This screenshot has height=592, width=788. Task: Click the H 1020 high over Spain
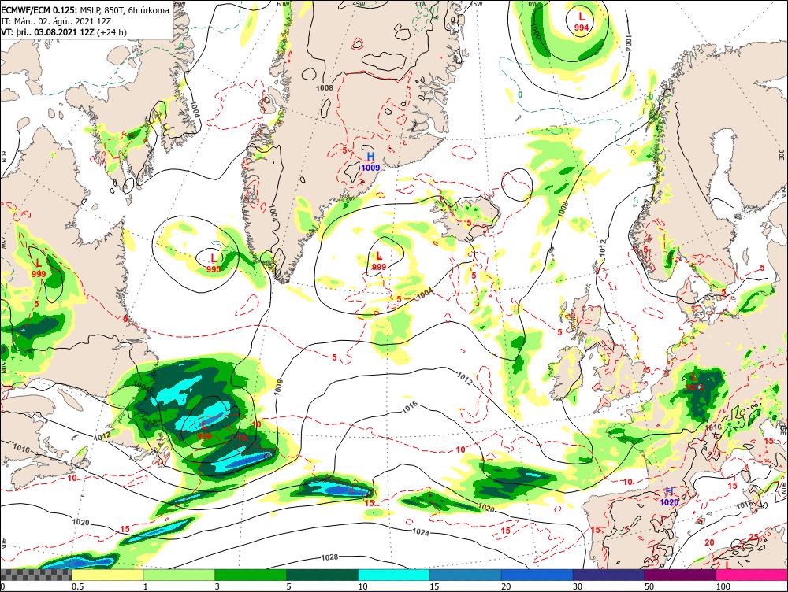coord(669,497)
